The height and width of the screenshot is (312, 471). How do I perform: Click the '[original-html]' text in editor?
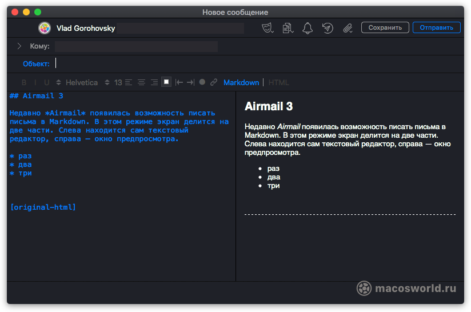click(x=43, y=207)
